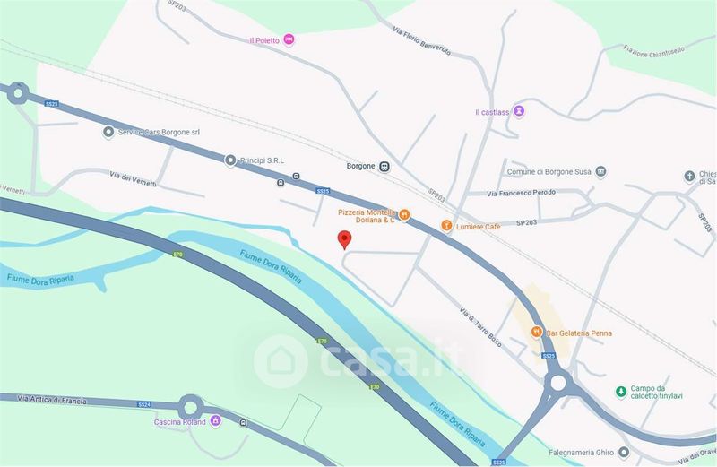Click the Via Antica di Francia label
This screenshot has width=717, height=467.
(x=52, y=400)
